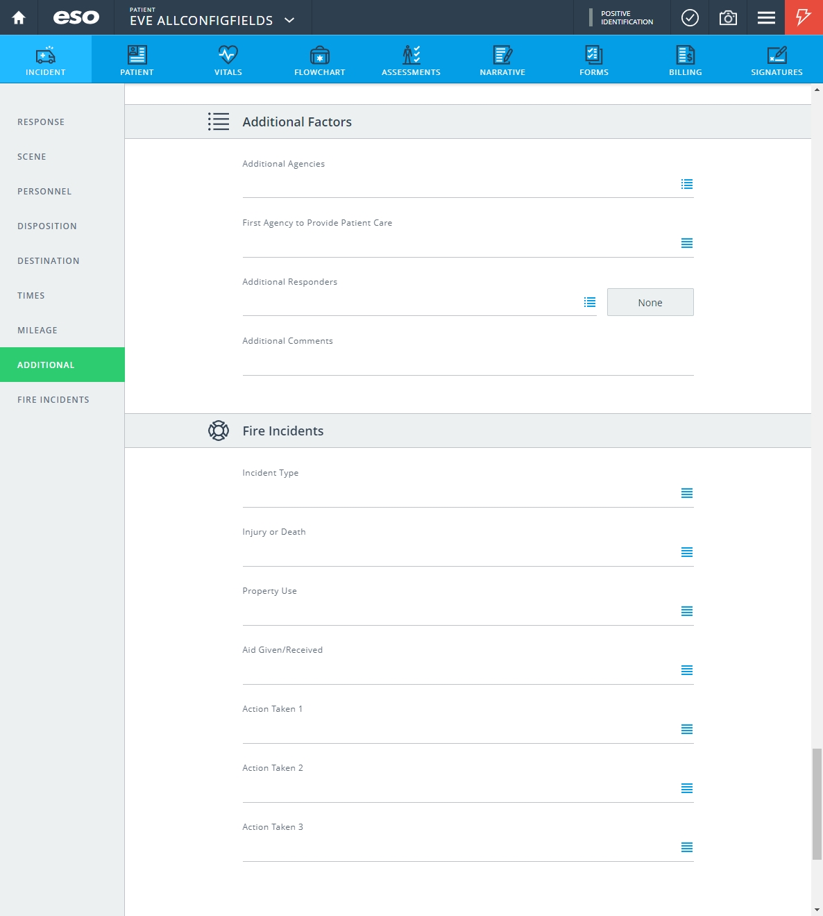
Task: Open Additional Agencies list picker
Action: pyautogui.click(x=687, y=184)
